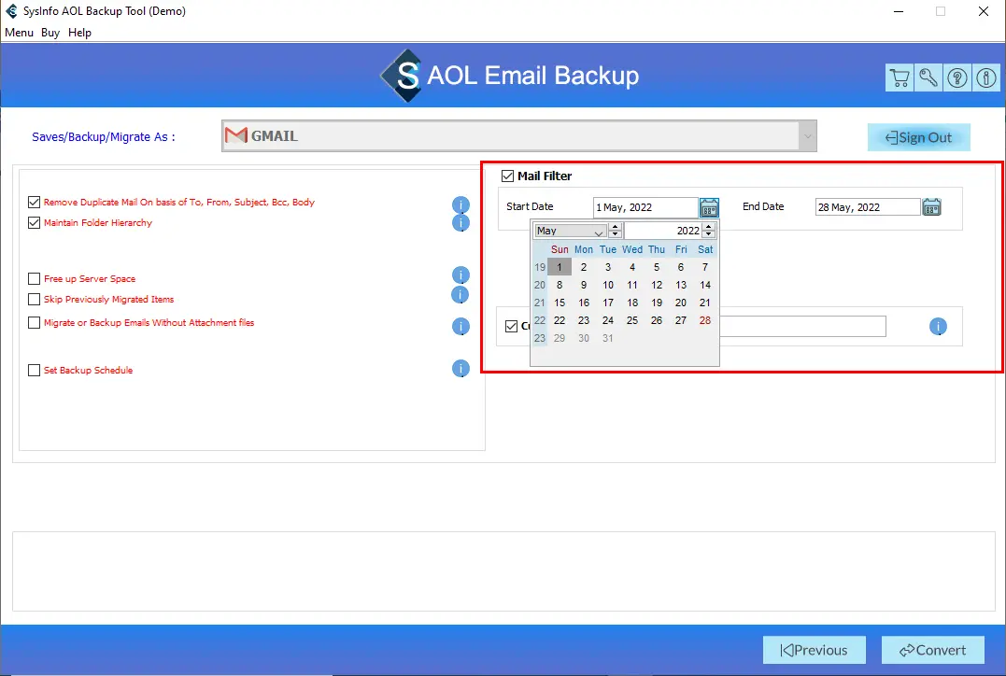Show info for Maintain Folder Hierarchy option
Image resolution: width=1006 pixels, height=676 pixels.
[460, 222]
